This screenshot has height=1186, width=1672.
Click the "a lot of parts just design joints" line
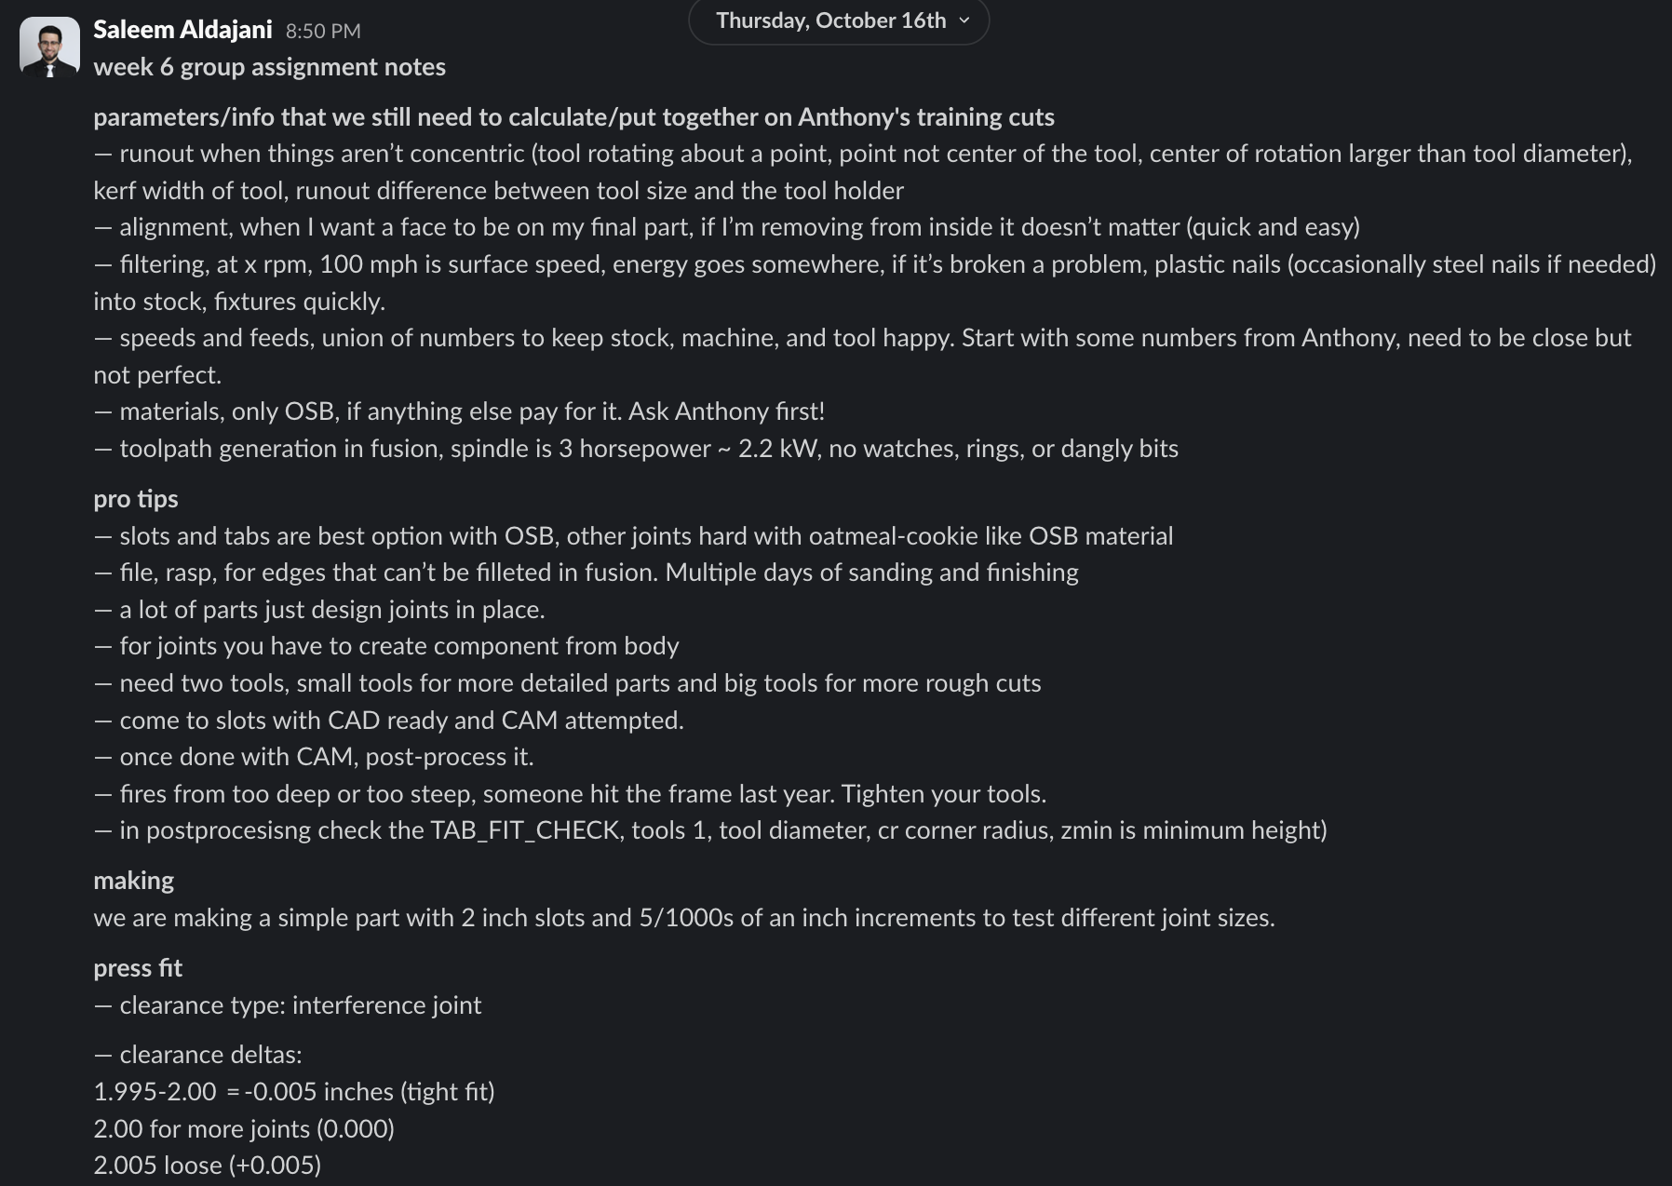point(331,610)
